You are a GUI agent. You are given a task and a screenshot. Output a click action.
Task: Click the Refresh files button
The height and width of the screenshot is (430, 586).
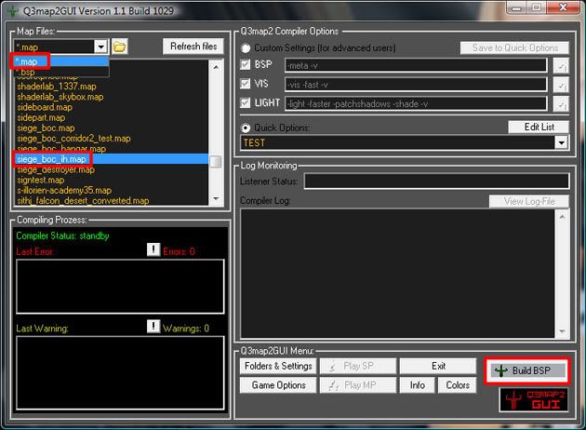point(193,47)
